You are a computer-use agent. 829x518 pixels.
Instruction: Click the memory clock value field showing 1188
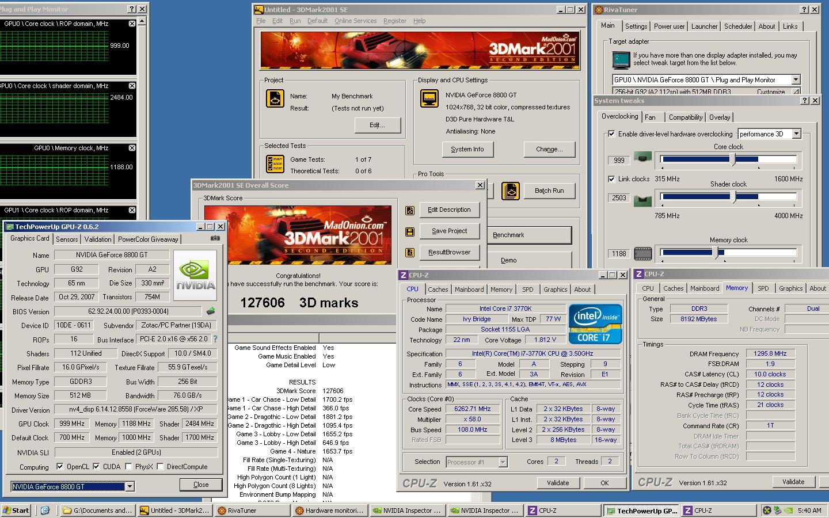tap(619, 253)
